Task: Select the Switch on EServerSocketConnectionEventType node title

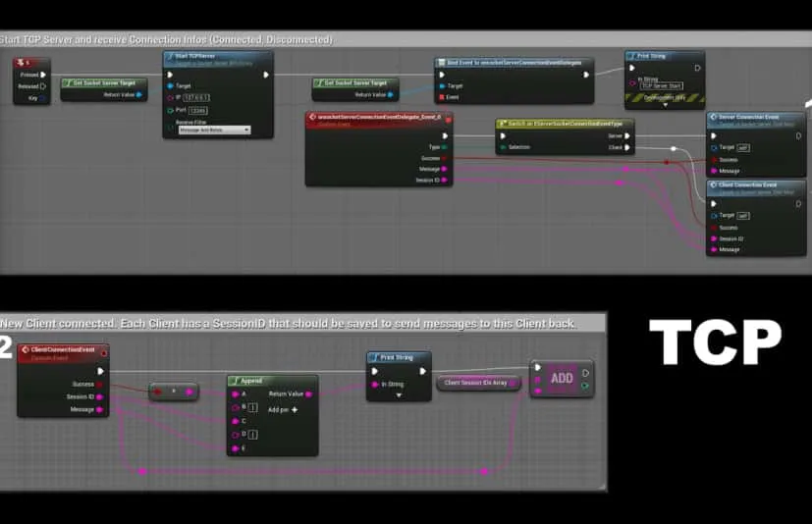Action: (565, 124)
